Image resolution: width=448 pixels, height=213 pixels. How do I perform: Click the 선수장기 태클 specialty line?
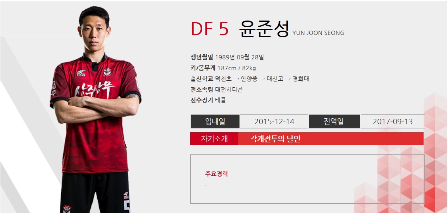(x=208, y=100)
